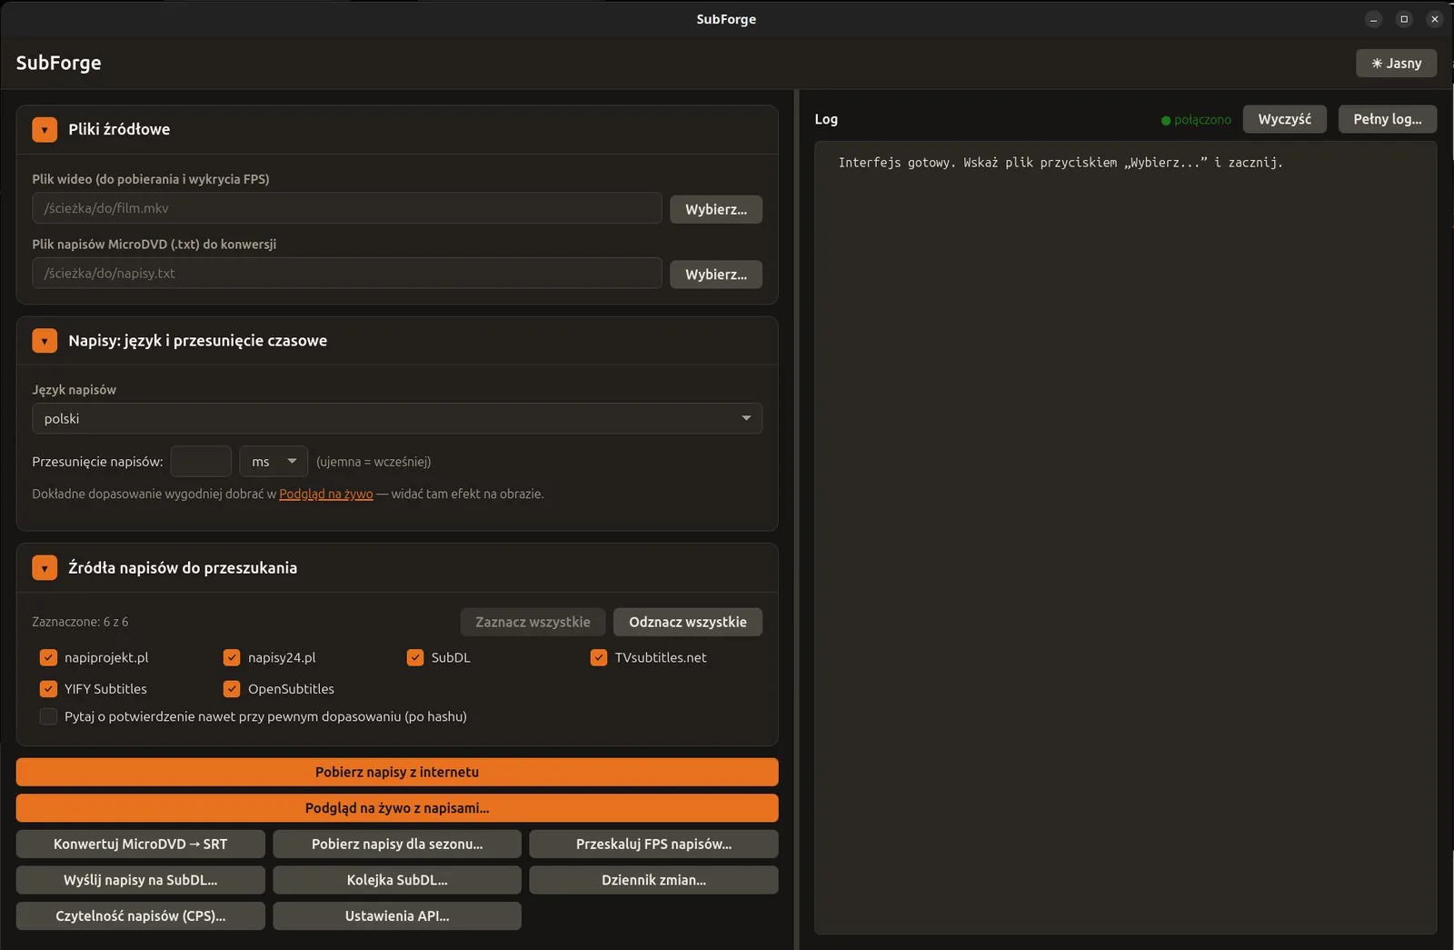The height and width of the screenshot is (950, 1454).
Task: Uncheck the SubDL source
Action: pos(415,657)
